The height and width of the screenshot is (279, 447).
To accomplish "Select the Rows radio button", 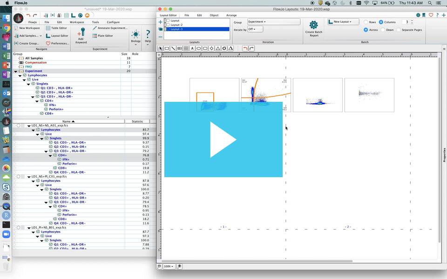I will 366,22.
